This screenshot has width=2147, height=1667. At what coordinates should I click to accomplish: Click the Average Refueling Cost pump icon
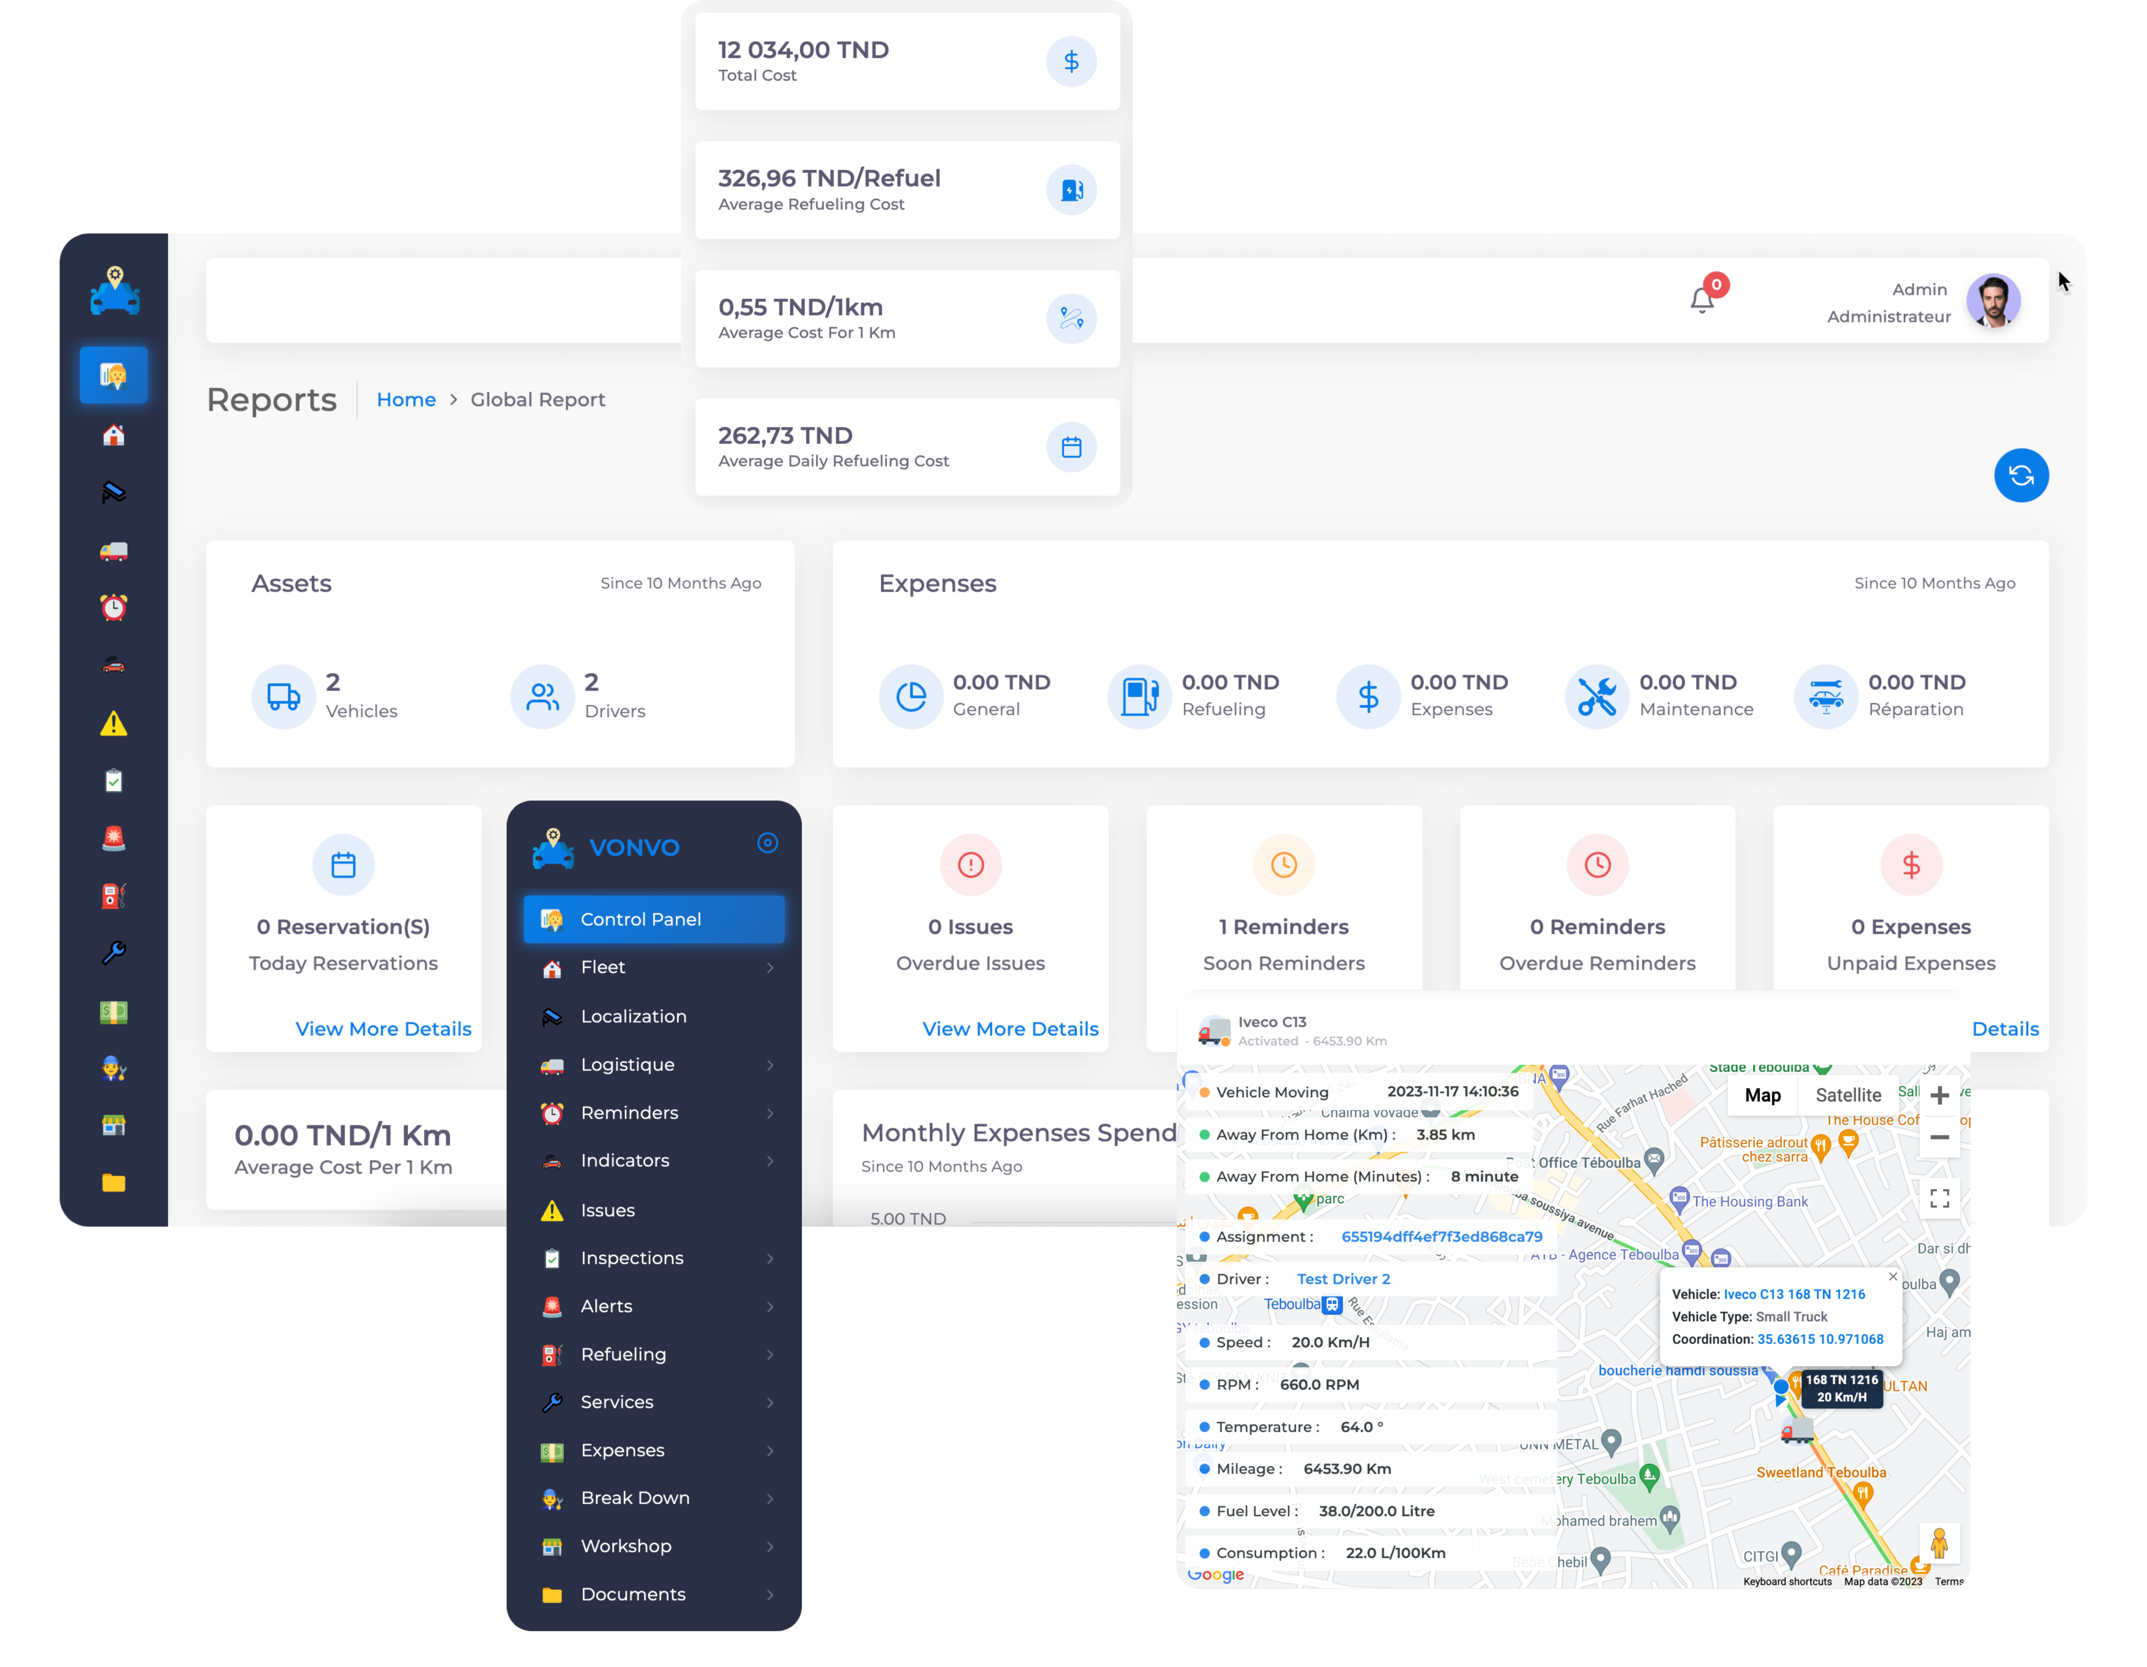1071,190
